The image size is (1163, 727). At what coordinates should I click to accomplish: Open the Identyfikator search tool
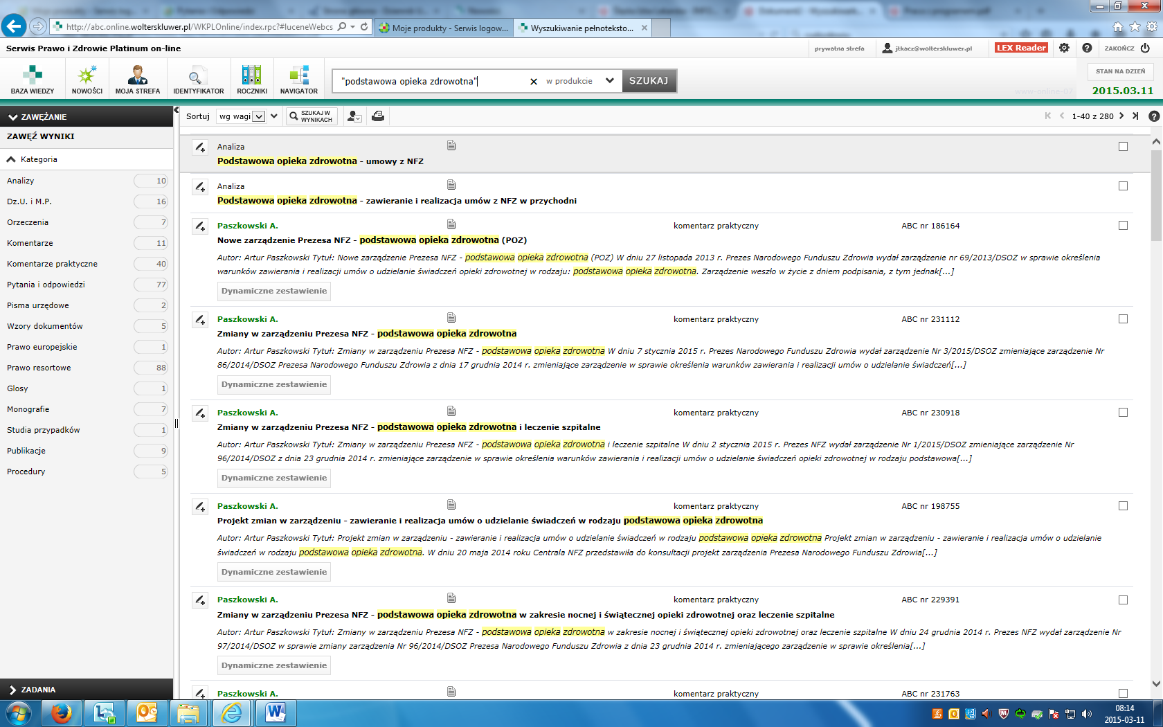(x=198, y=80)
